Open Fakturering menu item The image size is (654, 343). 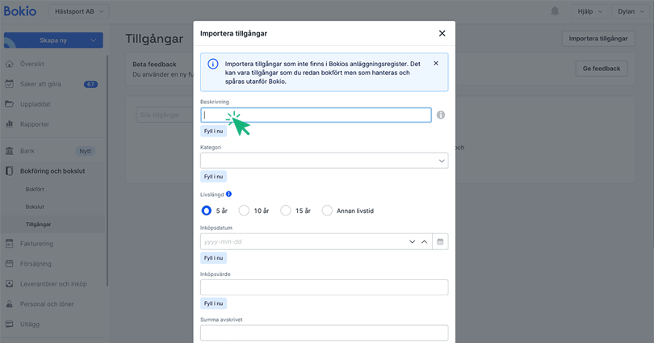tap(36, 243)
